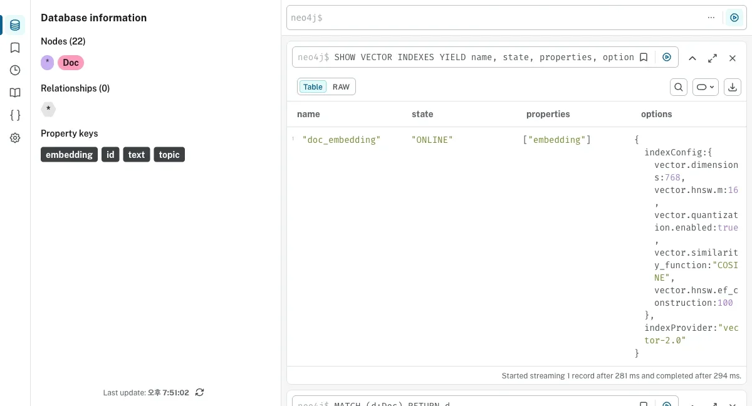Switch to the RAW view tab
Viewport: 752px width, 406px height.
341,87
